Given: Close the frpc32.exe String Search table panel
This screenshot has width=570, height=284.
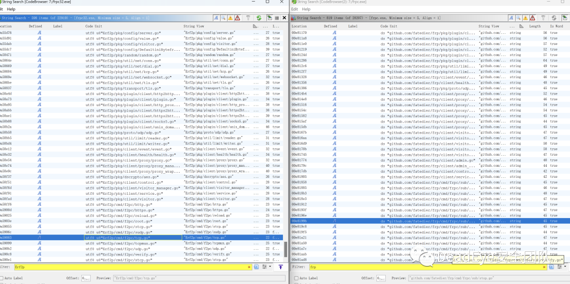Looking at the screenshot, I should tap(284, 17).
